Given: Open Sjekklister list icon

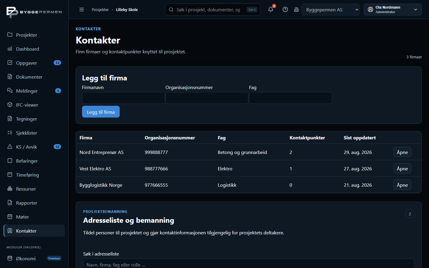Looking at the screenshot, I should click(10, 133).
